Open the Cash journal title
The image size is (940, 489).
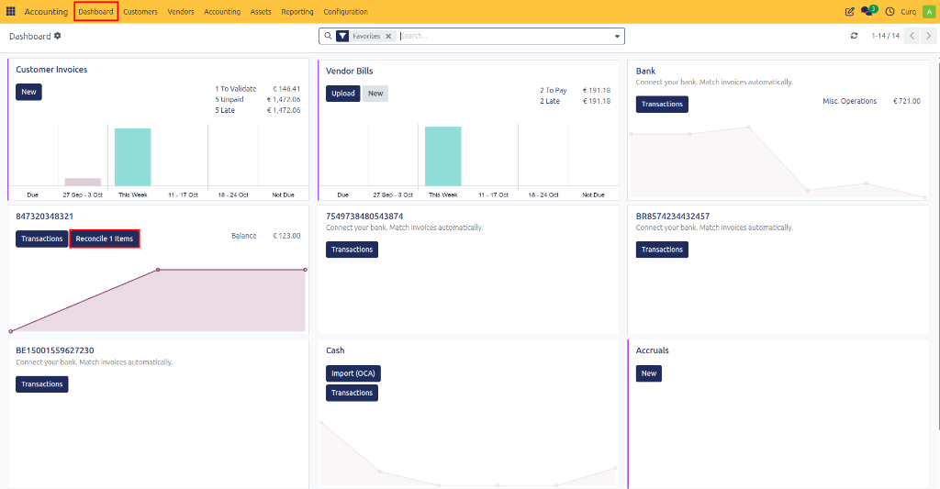click(335, 350)
